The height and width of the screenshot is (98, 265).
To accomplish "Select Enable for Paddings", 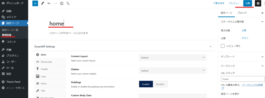I will (x=146, y=84).
